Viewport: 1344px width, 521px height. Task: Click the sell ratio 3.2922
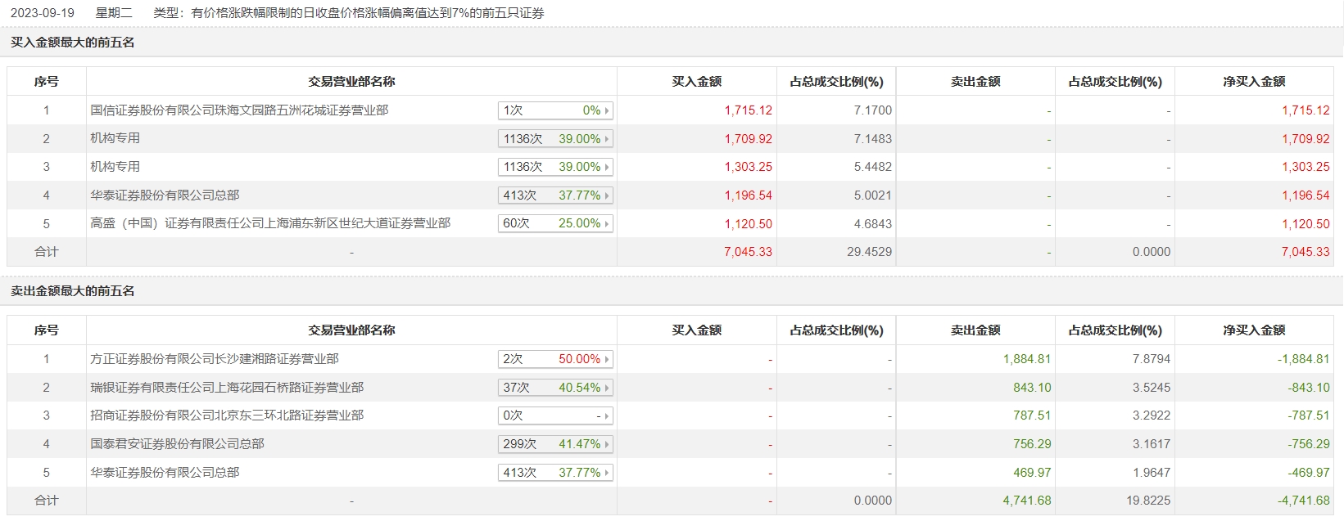[1152, 415]
